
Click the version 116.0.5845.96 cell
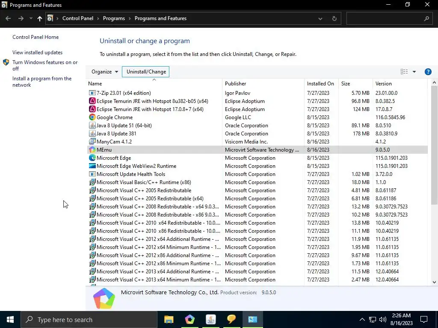(x=390, y=117)
